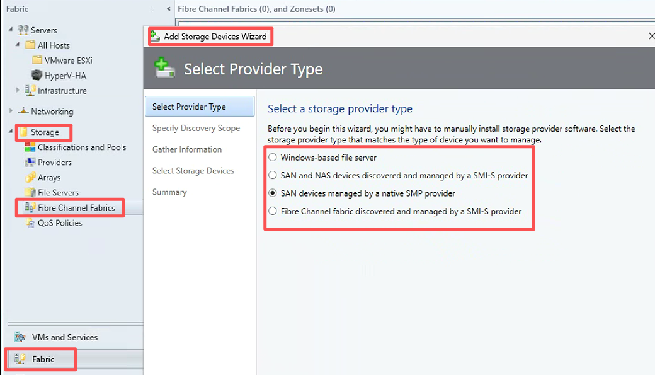Select the Classifications and Pools label
This screenshot has height=375, width=655.
point(82,147)
